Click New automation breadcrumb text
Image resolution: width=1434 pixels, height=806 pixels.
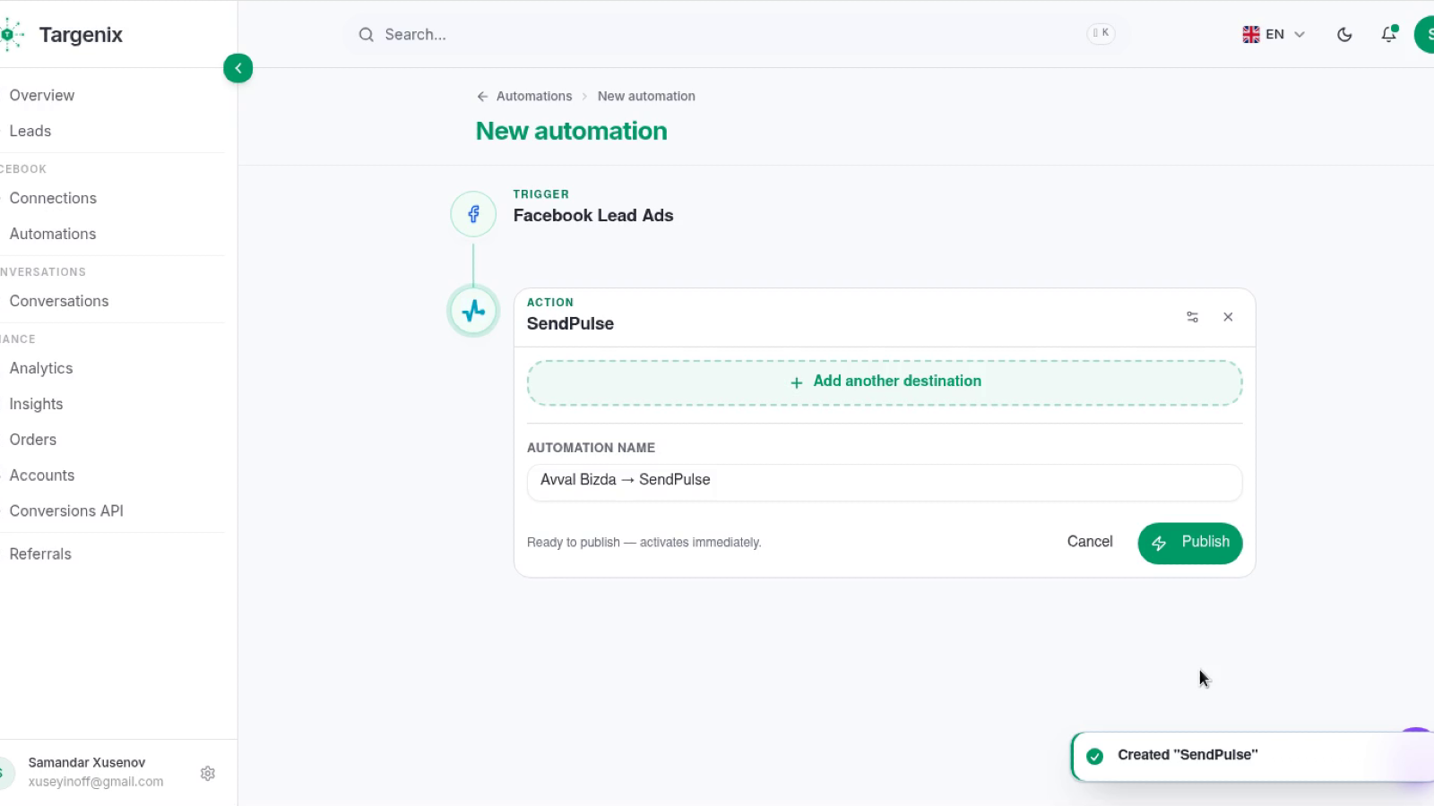click(x=646, y=96)
